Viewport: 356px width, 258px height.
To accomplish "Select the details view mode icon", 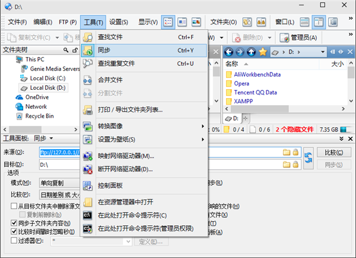I will tap(168, 22).
